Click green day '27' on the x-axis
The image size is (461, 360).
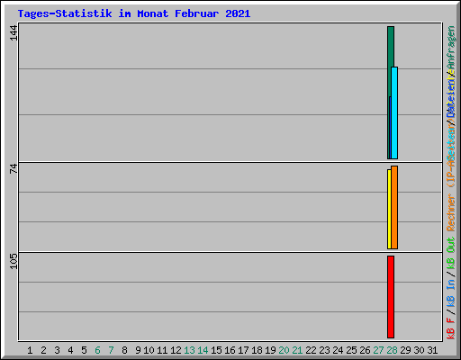pos(378,350)
